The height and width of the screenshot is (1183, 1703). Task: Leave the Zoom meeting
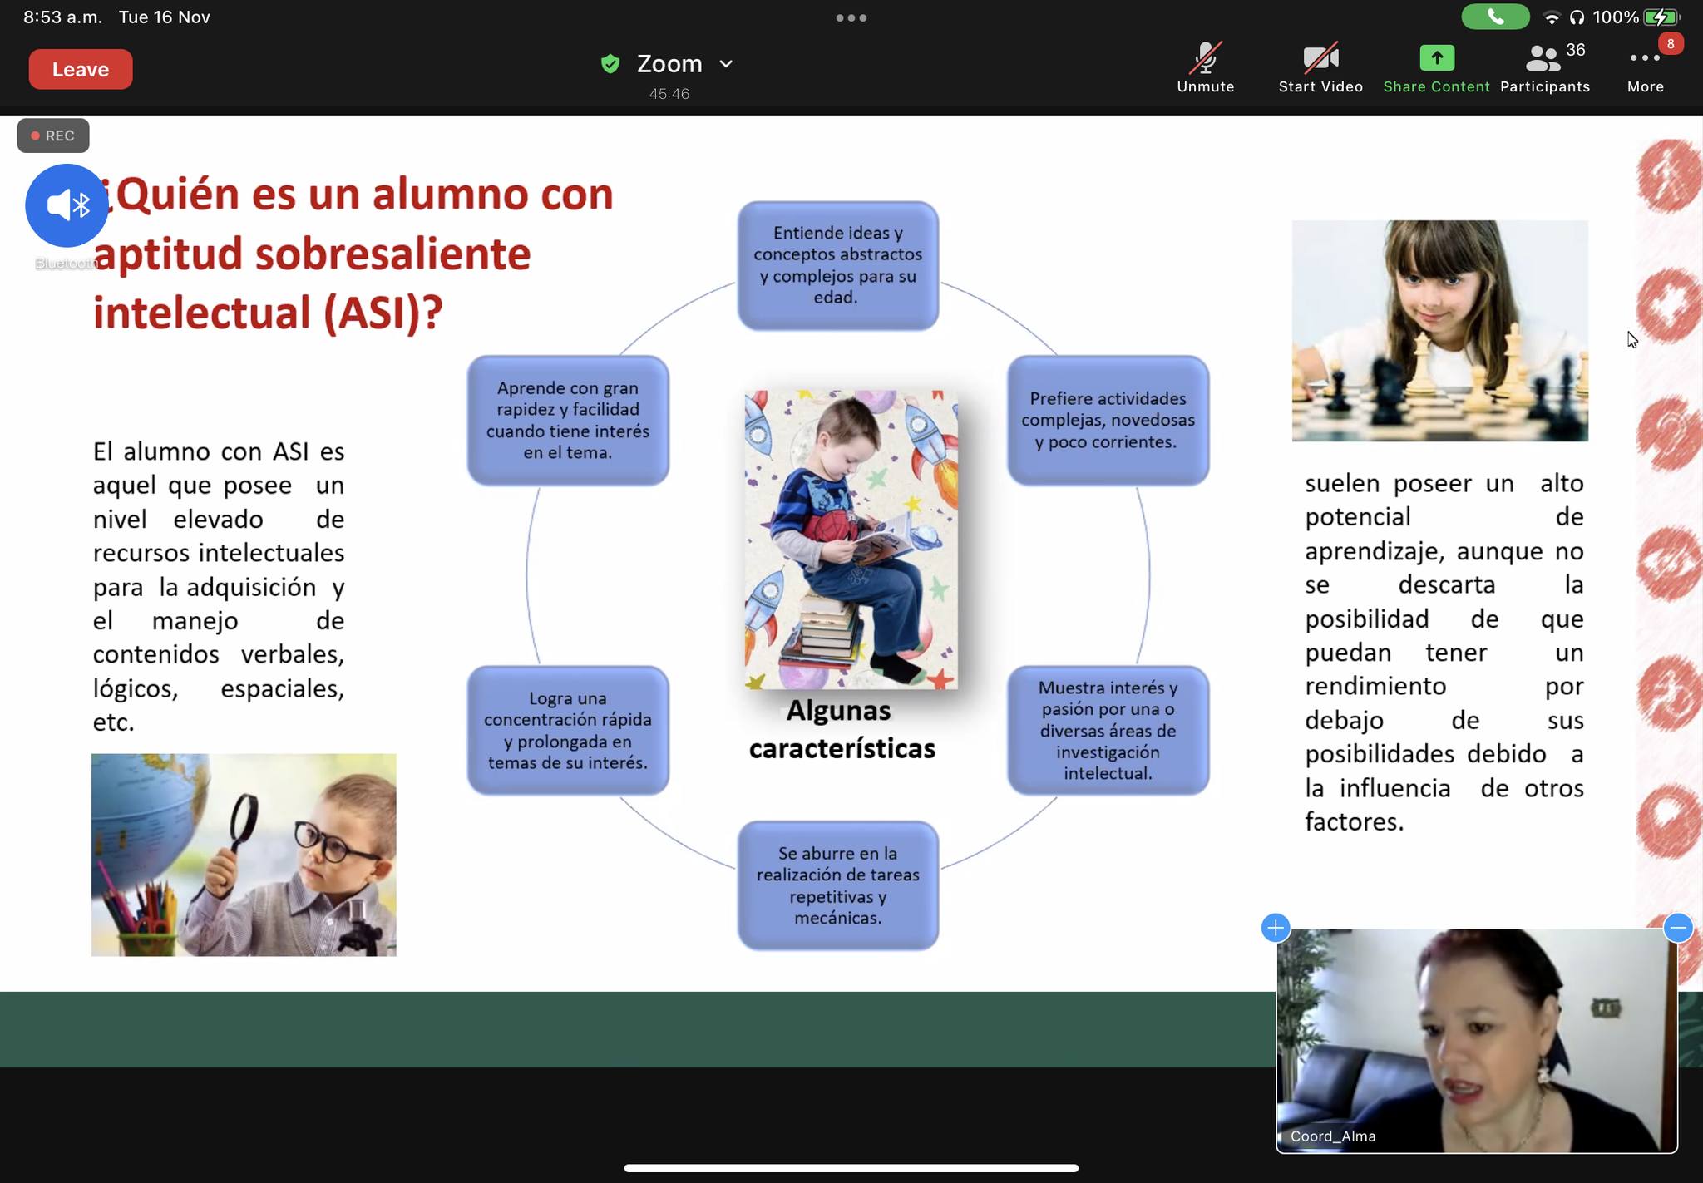pyautogui.click(x=81, y=69)
